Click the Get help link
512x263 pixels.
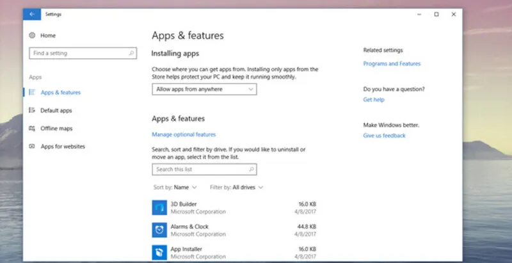click(374, 100)
